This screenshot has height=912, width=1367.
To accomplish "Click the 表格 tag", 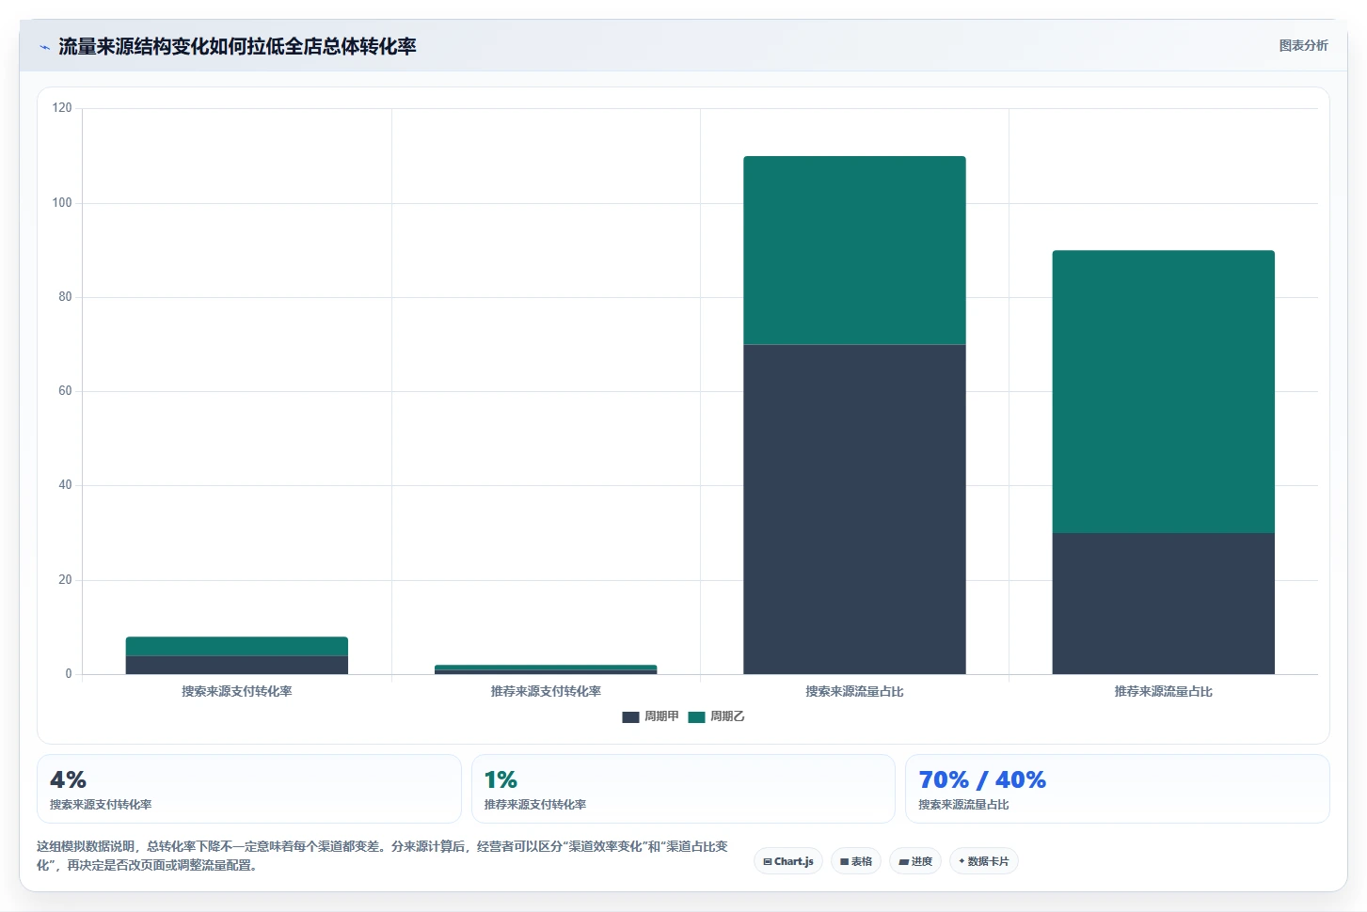I will 856,861.
